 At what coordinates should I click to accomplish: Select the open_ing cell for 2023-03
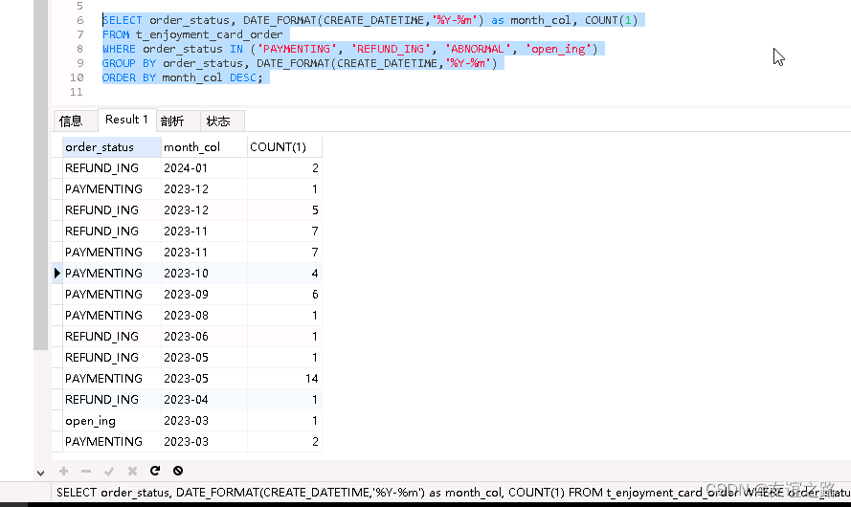pyautogui.click(x=91, y=421)
